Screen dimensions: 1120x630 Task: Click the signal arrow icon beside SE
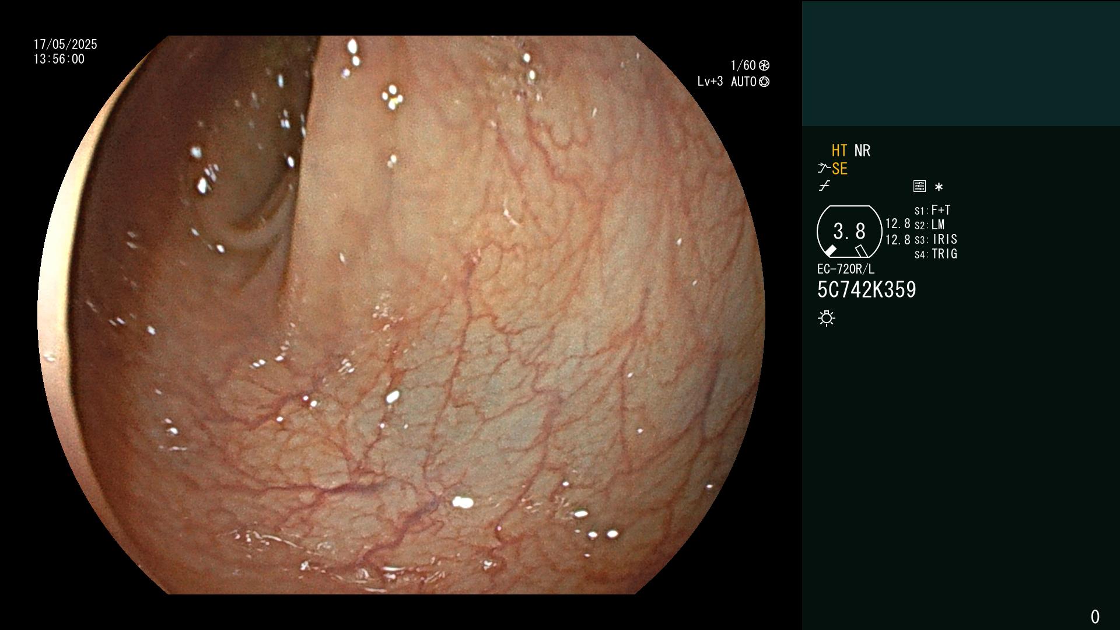point(824,169)
